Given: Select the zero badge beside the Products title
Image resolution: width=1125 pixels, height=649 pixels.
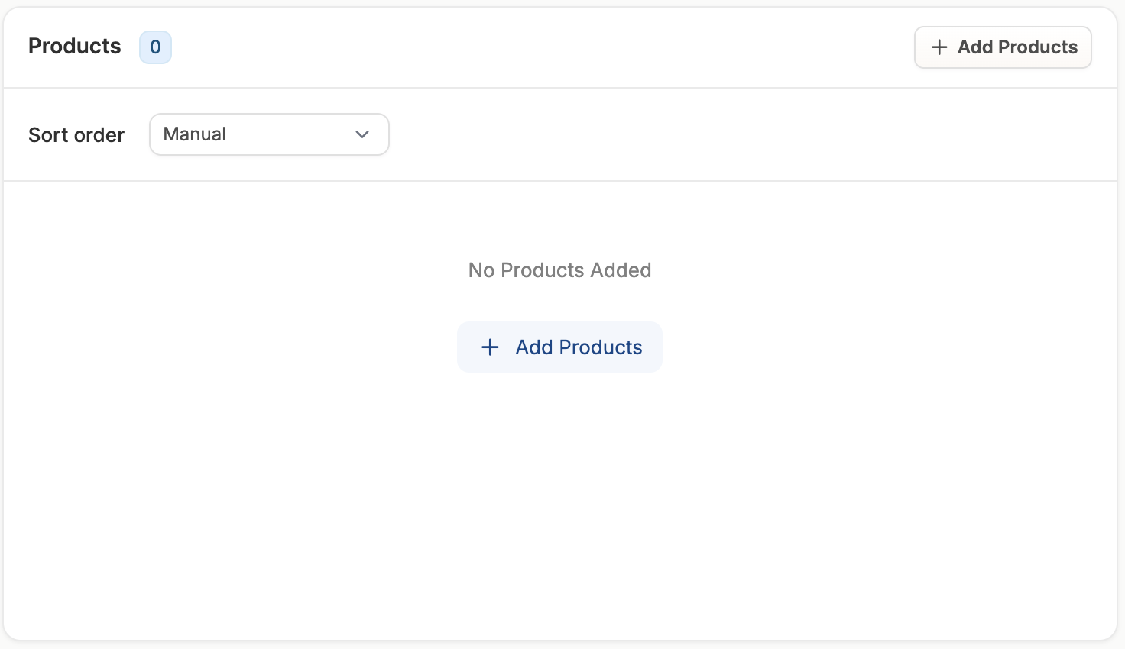Looking at the screenshot, I should tap(155, 47).
